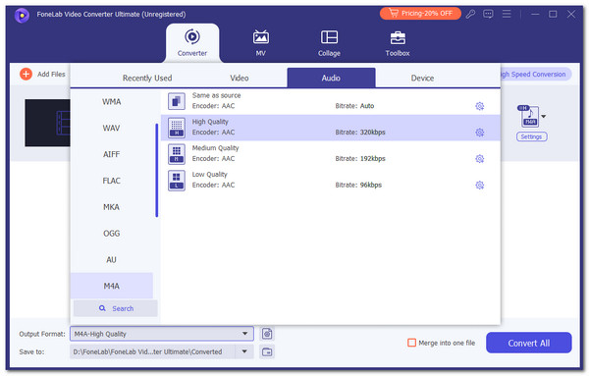Screen dimensions: 589x376
Task: Choose M4A in format list
Action: point(112,286)
